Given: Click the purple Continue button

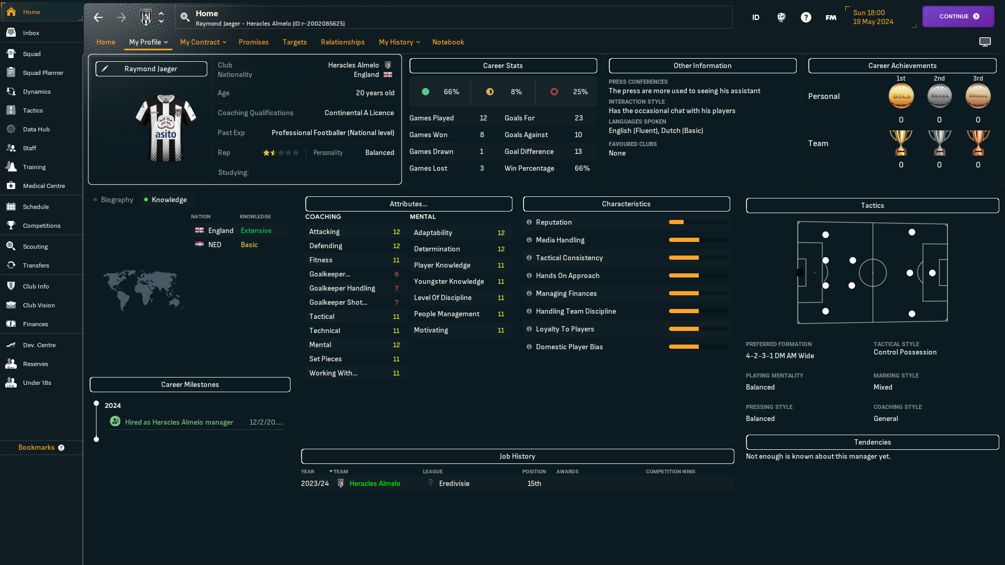Looking at the screenshot, I should pos(958,16).
